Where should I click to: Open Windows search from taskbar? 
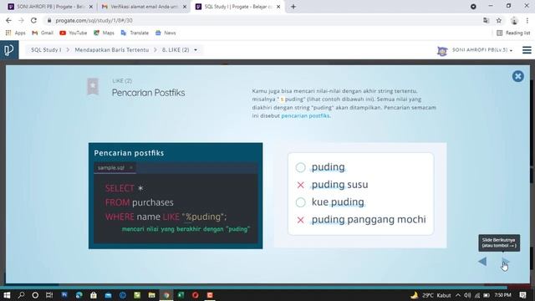click(x=21, y=295)
